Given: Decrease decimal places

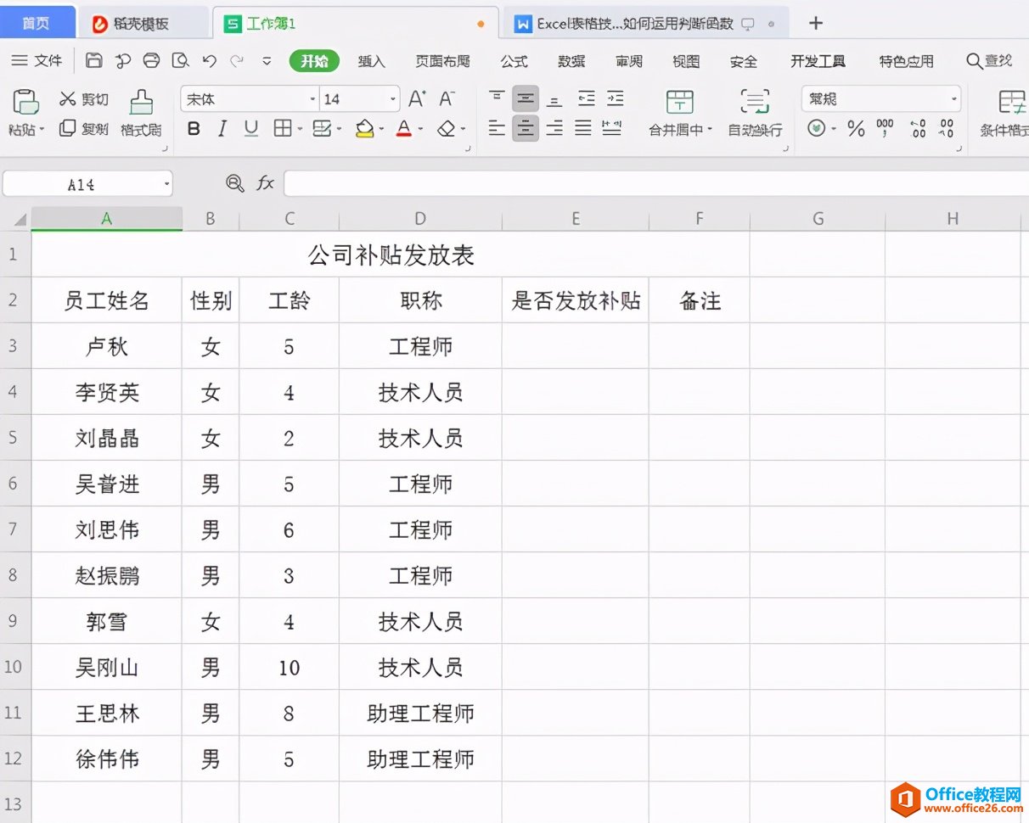Looking at the screenshot, I should [x=947, y=129].
